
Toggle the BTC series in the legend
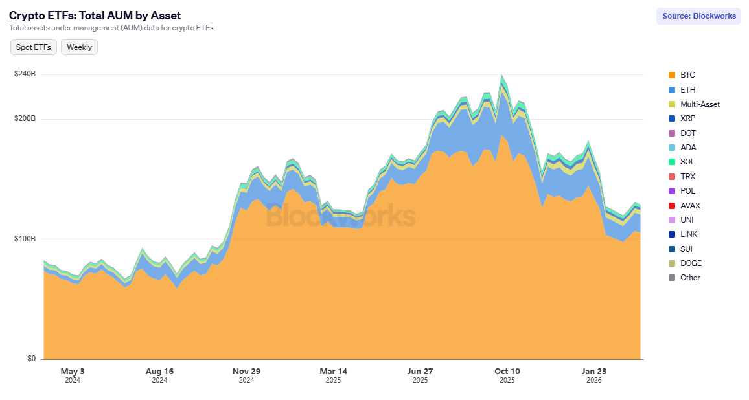(x=685, y=75)
